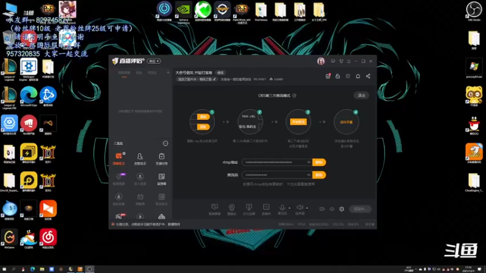Add a new scene with plus button
Image resolution: width=486 pixels, height=273 pixels.
pyautogui.click(x=168, y=73)
